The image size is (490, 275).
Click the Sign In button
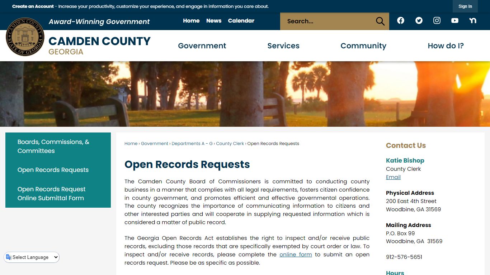pyautogui.click(x=465, y=6)
